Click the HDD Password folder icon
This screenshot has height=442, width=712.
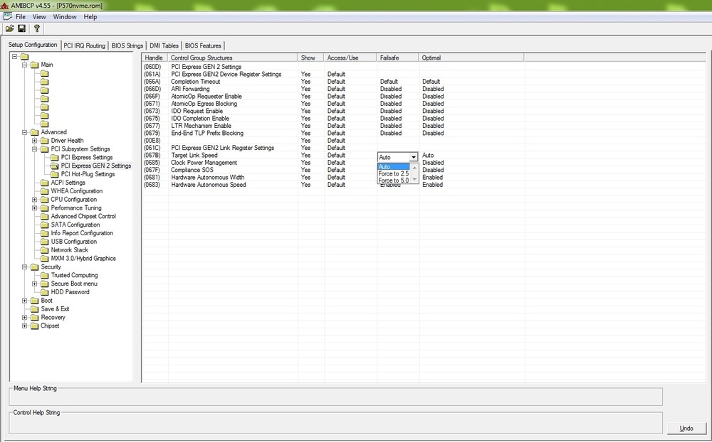pyautogui.click(x=44, y=292)
